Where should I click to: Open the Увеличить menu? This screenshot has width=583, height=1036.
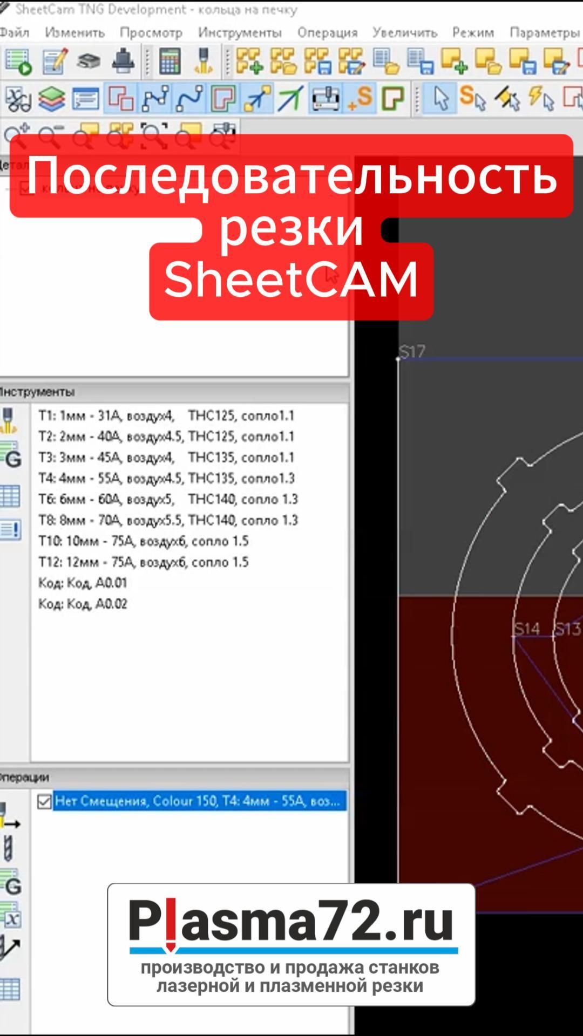click(x=405, y=32)
